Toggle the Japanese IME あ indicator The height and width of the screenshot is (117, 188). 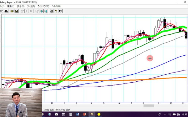click(x=178, y=114)
